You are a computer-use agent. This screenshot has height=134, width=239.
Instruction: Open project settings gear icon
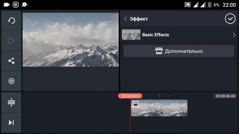12,81
